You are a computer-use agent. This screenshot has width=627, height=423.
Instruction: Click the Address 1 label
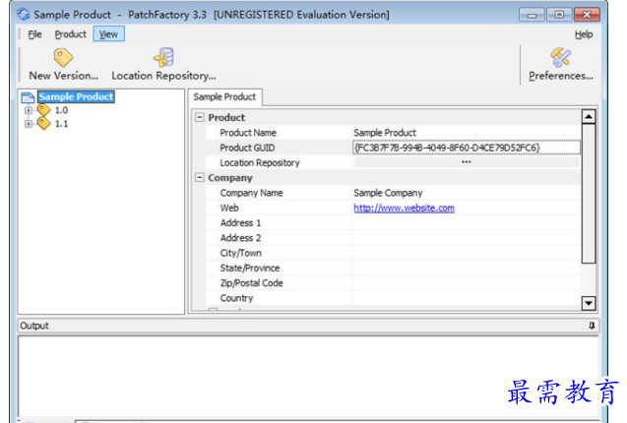[240, 223]
